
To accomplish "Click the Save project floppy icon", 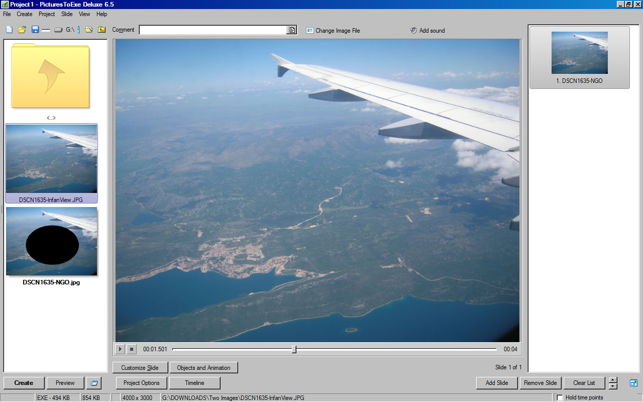I will click(x=35, y=30).
